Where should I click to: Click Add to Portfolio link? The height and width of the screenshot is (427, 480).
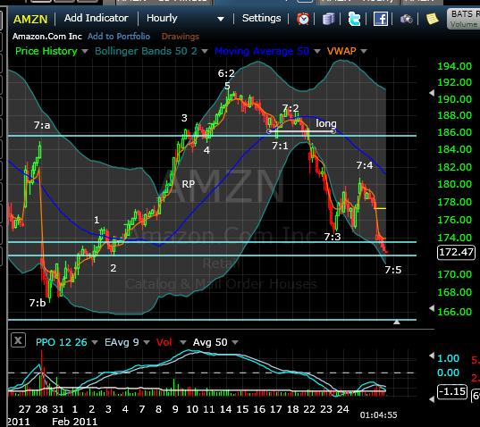pos(119,37)
